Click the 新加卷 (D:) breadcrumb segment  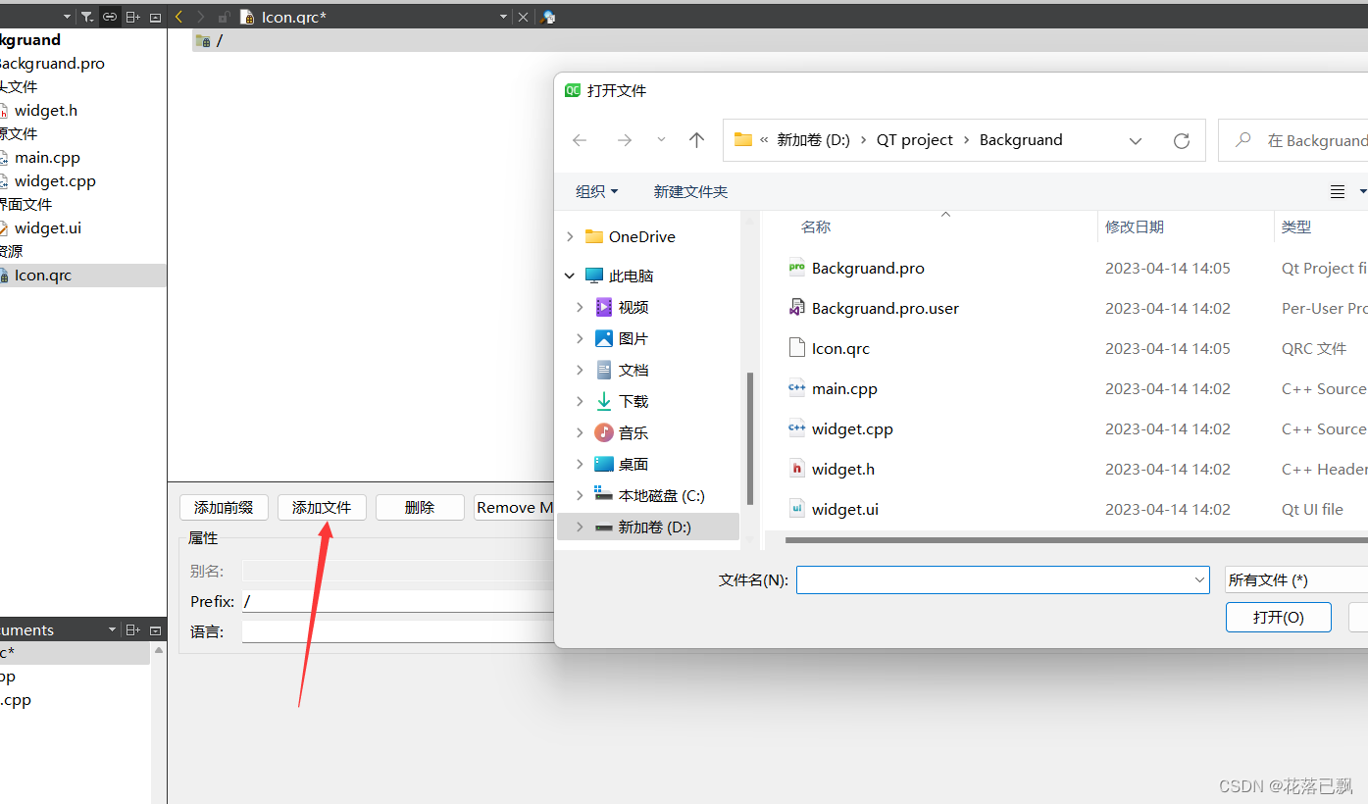[813, 140]
